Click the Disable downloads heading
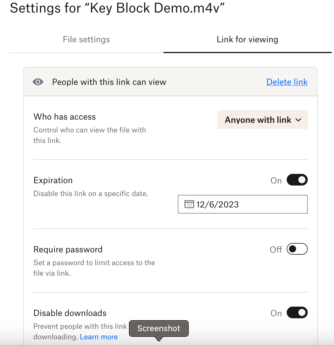This screenshot has height=346, width=334. pos(70,313)
